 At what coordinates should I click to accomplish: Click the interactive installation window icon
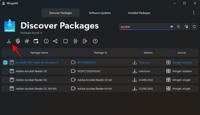[x=36, y=41]
